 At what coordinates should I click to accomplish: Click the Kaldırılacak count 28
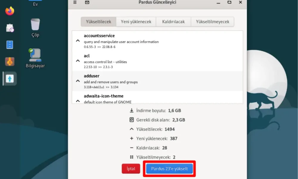click(x=164, y=148)
